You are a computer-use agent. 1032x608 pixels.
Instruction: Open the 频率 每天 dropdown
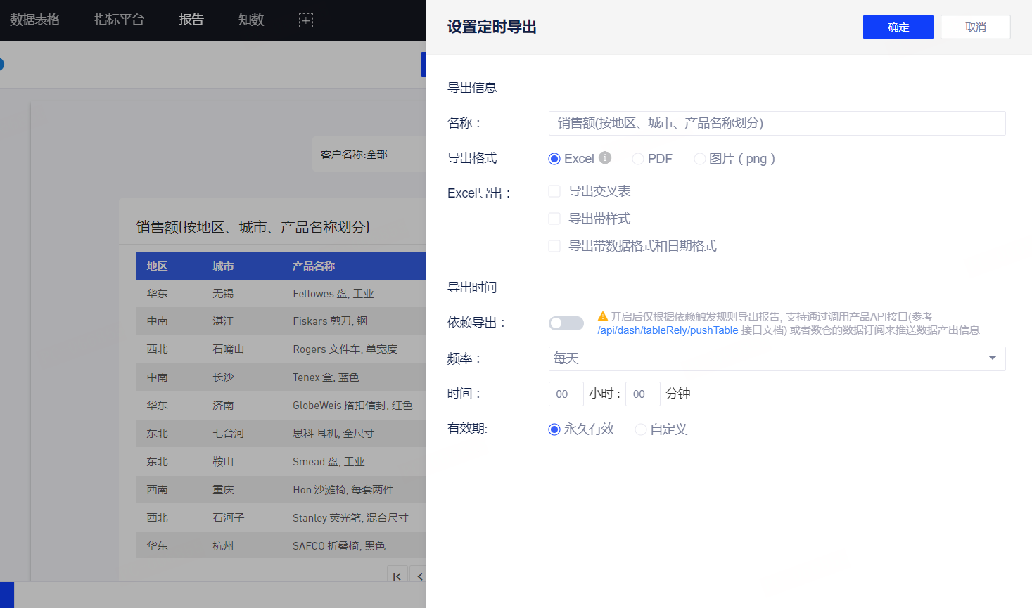point(777,358)
